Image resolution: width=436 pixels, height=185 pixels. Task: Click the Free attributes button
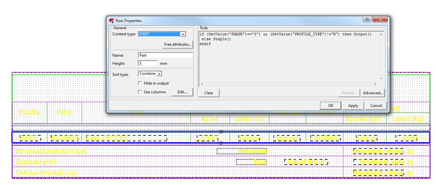coord(178,44)
